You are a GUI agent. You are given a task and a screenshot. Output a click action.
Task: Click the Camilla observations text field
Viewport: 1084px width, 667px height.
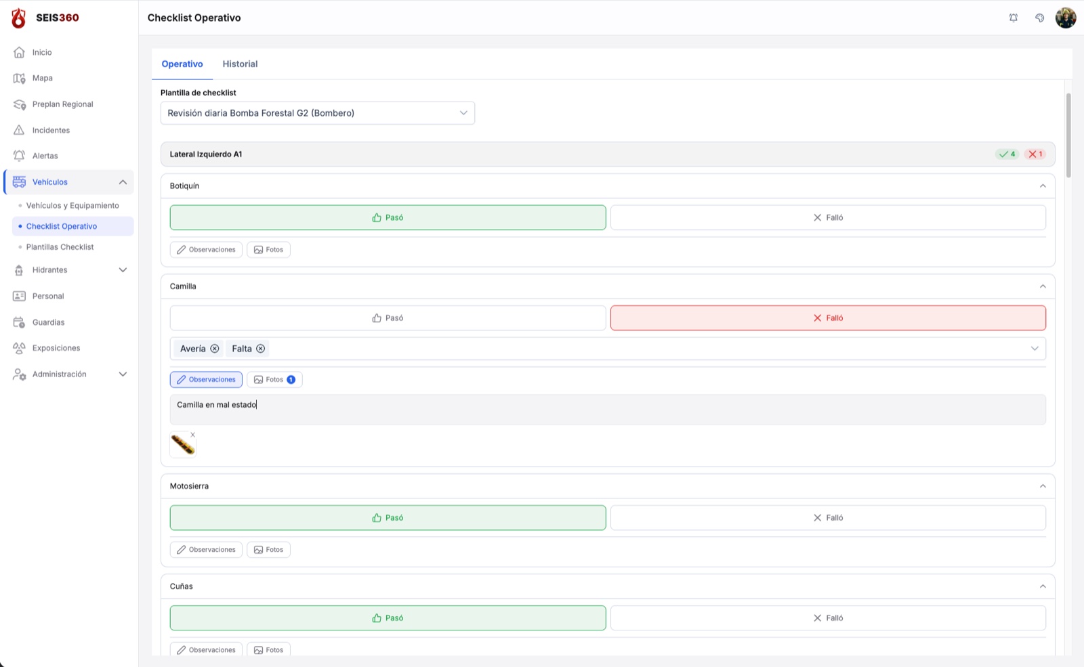[608, 410]
